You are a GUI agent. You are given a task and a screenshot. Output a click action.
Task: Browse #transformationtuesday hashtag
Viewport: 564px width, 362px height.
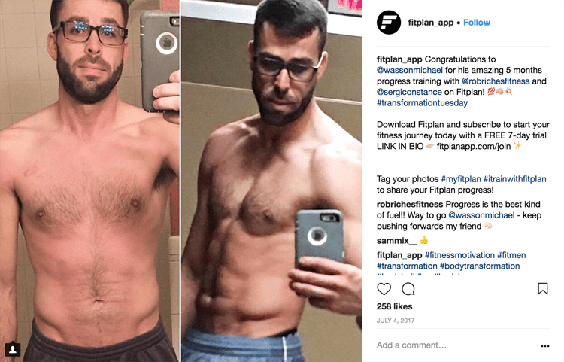click(x=423, y=103)
